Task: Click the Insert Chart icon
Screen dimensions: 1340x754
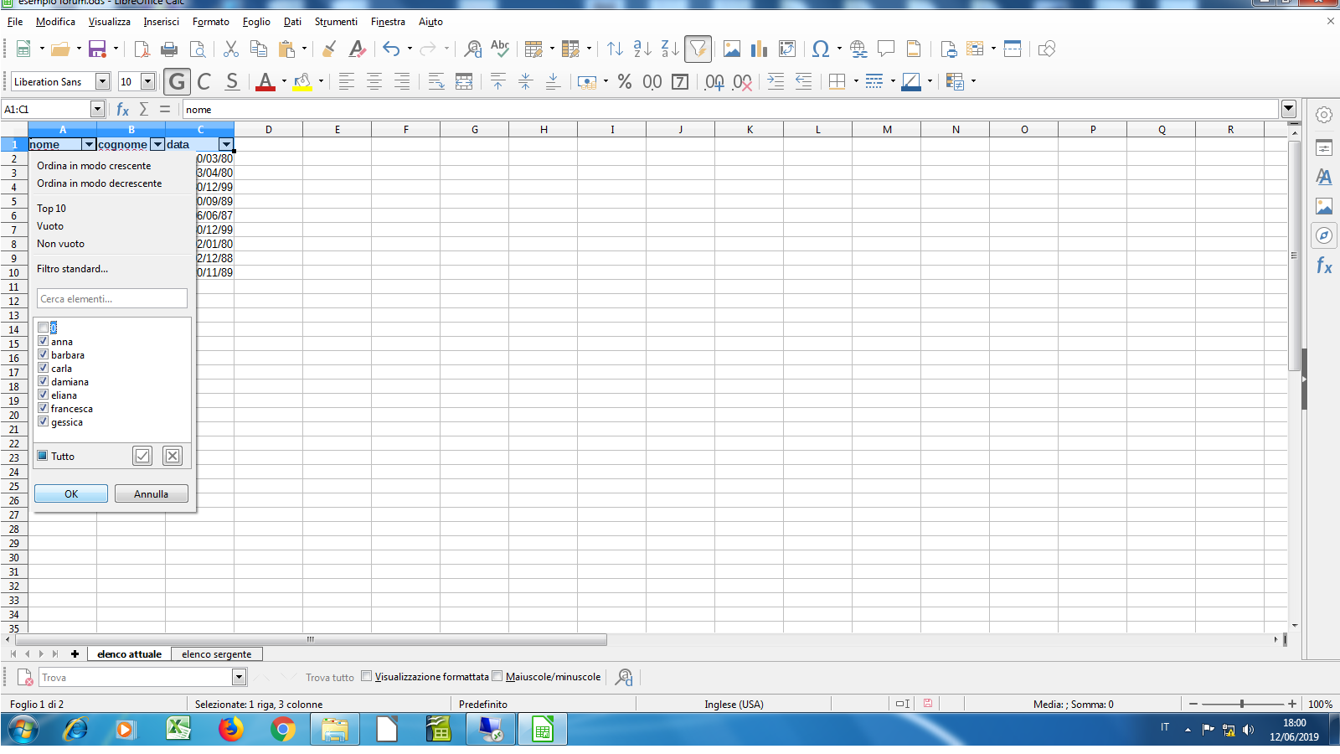Action: 759,49
